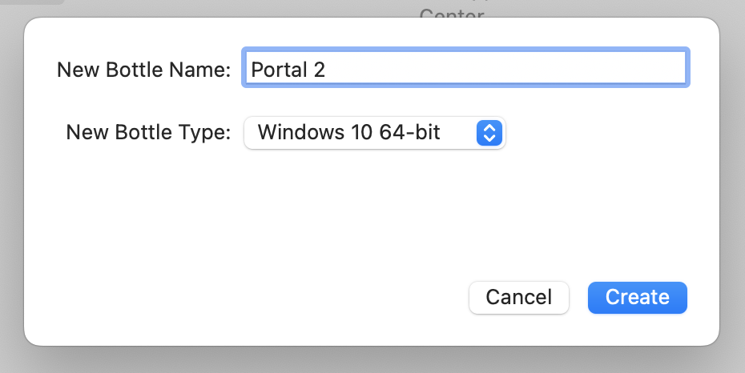Click the "New Bottle Type:" label
Image resolution: width=745 pixels, height=373 pixels.
[x=148, y=132]
